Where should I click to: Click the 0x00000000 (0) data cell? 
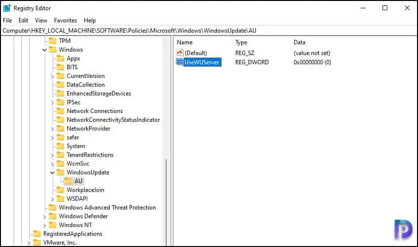click(312, 62)
